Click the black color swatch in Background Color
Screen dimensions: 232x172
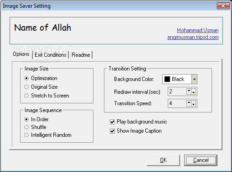coord(167,79)
